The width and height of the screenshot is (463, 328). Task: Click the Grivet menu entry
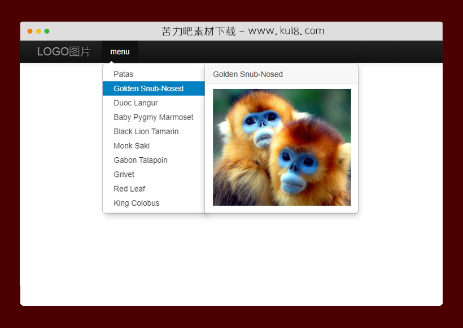click(124, 175)
